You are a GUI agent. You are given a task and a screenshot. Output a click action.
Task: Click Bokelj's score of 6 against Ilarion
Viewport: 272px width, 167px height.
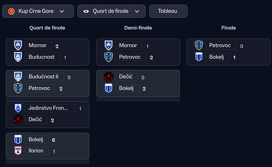(x=53, y=140)
